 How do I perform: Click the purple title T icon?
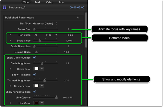[x=4, y=8]
